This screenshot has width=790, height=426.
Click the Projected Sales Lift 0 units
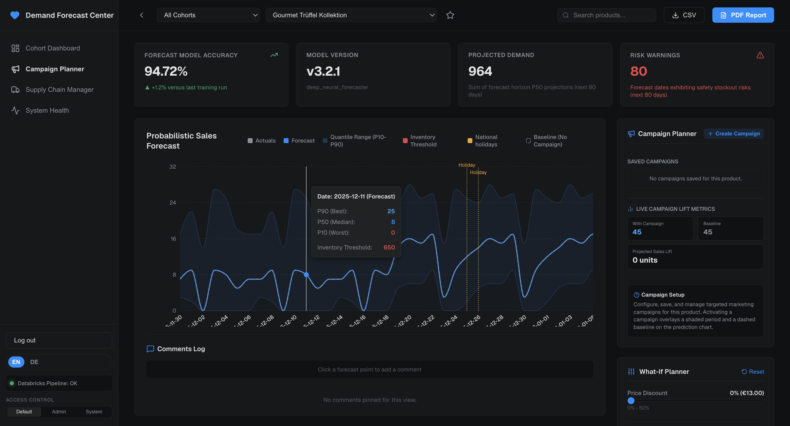tap(645, 260)
